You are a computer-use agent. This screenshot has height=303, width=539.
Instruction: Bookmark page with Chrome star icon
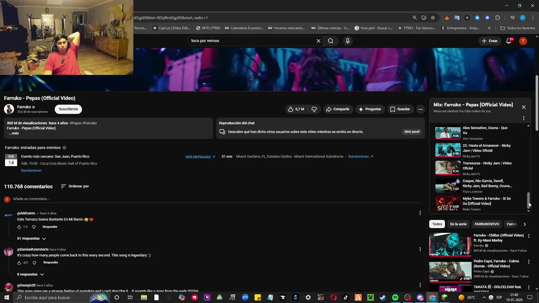click(433, 18)
